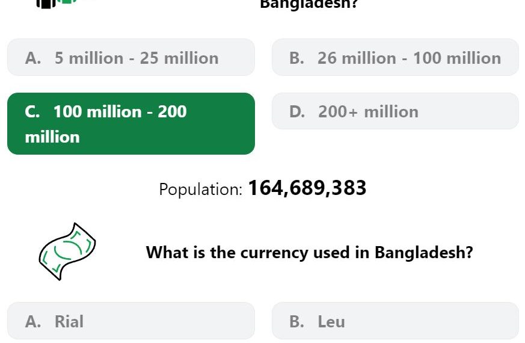Click the 'Population:' label text
This screenshot has width=525, height=343.
click(x=200, y=190)
